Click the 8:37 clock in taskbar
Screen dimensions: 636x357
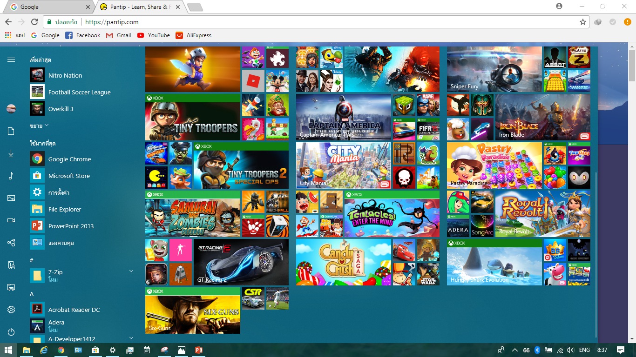tap(602, 350)
